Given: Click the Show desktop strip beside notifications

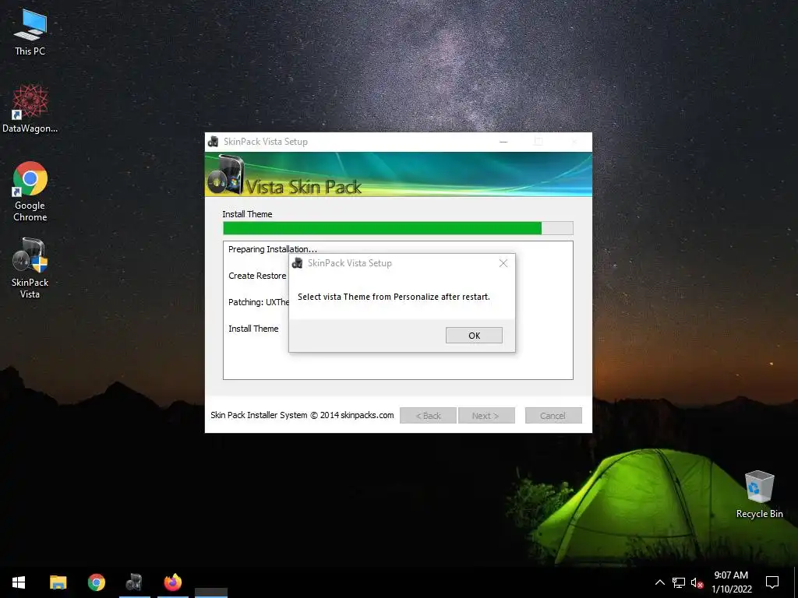Looking at the screenshot, I should coord(796,582).
